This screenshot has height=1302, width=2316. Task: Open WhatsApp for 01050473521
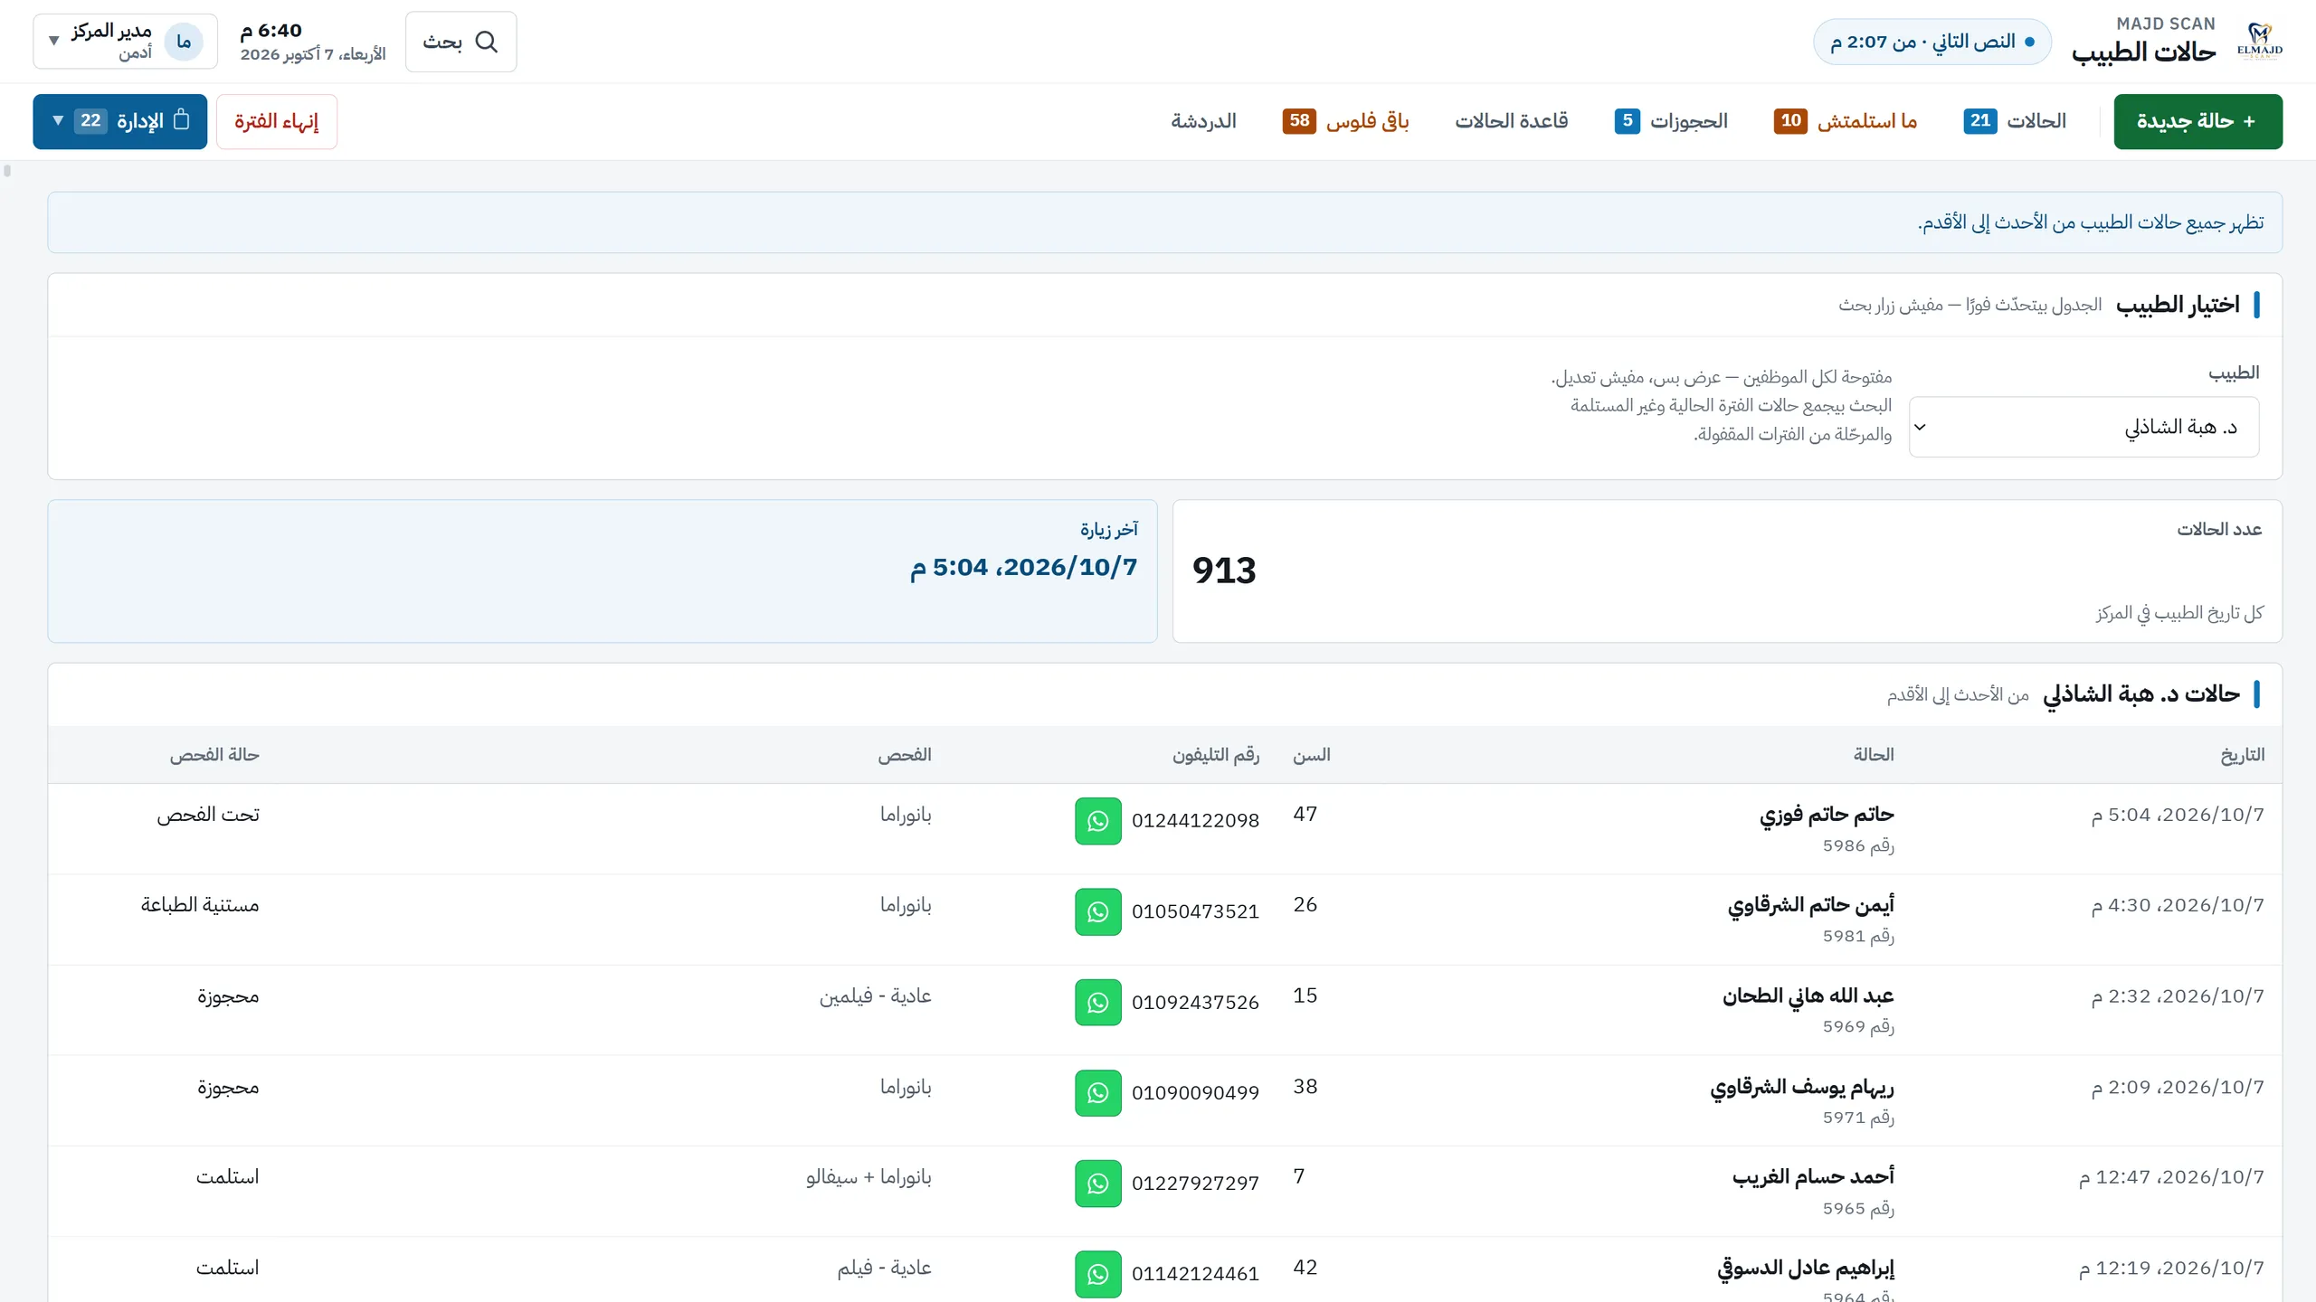click(x=1097, y=911)
